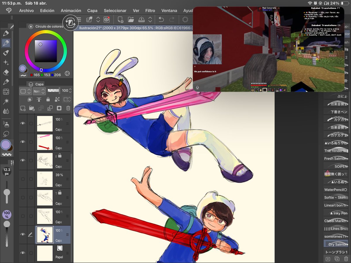Screen dimensions: 351x263
Task: Open the layer color palette dropdown
Action: [x=25, y=91]
